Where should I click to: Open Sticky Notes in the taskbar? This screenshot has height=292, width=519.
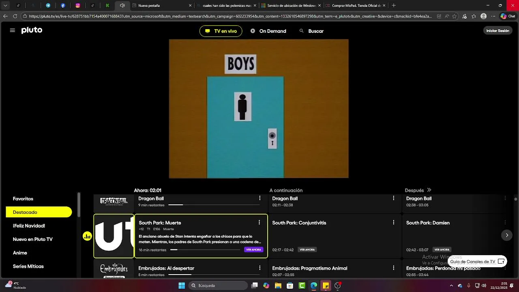[x=326, y=286]
